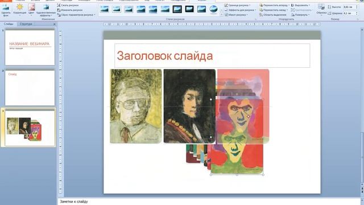Apply the reflected rounded rectangle picture style
Viewport: 364px width, 205px height.
pos(153,9)
